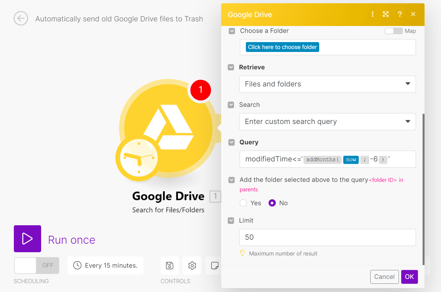Click the back arrow to leave the scenario
The height and width of the screenshot is (292, 441).
coord(21,19)
